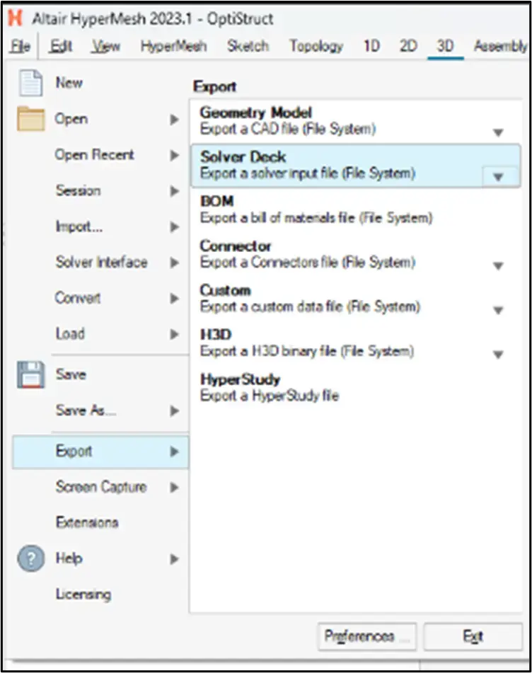Switch to the Assembly ribbon tab
532x673 pixels.
[x=500, y=46]
